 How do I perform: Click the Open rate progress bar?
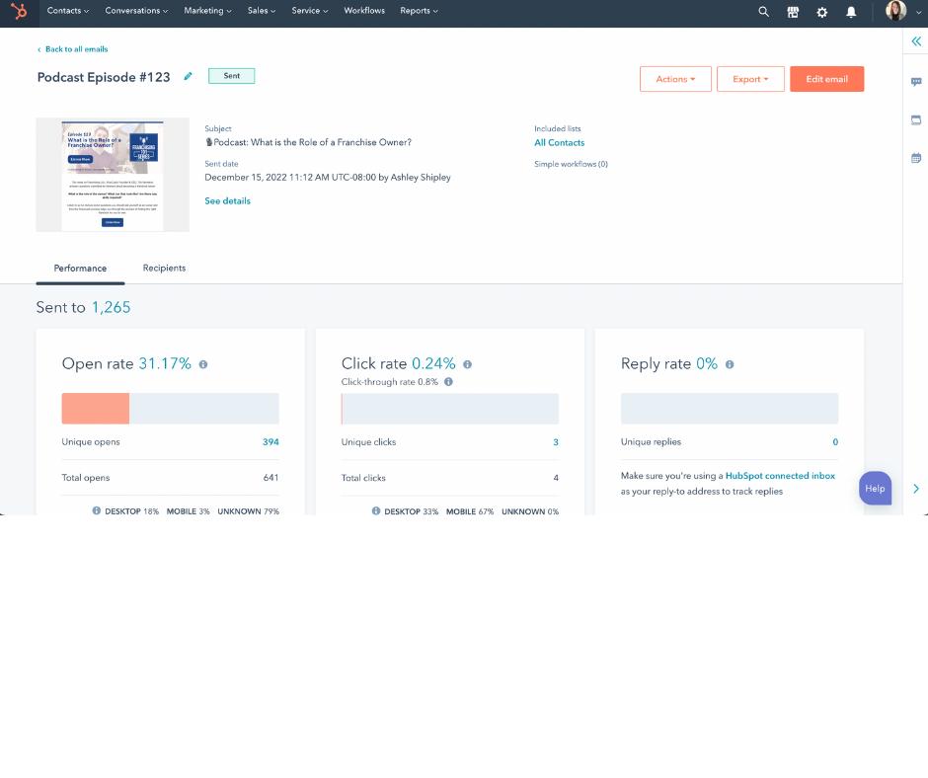[x=171, y=409]
